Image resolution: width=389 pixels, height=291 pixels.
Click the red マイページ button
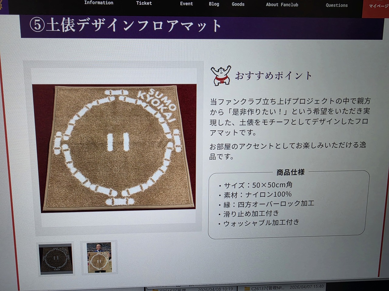377,6
